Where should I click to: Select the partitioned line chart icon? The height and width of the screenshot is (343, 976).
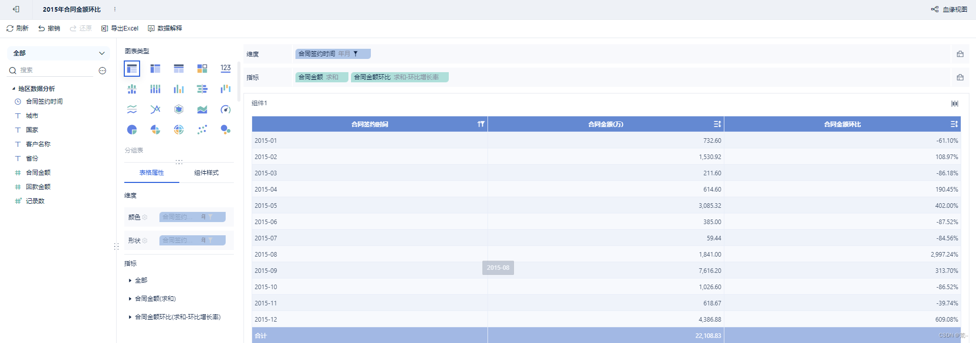(x=132, y=109)
